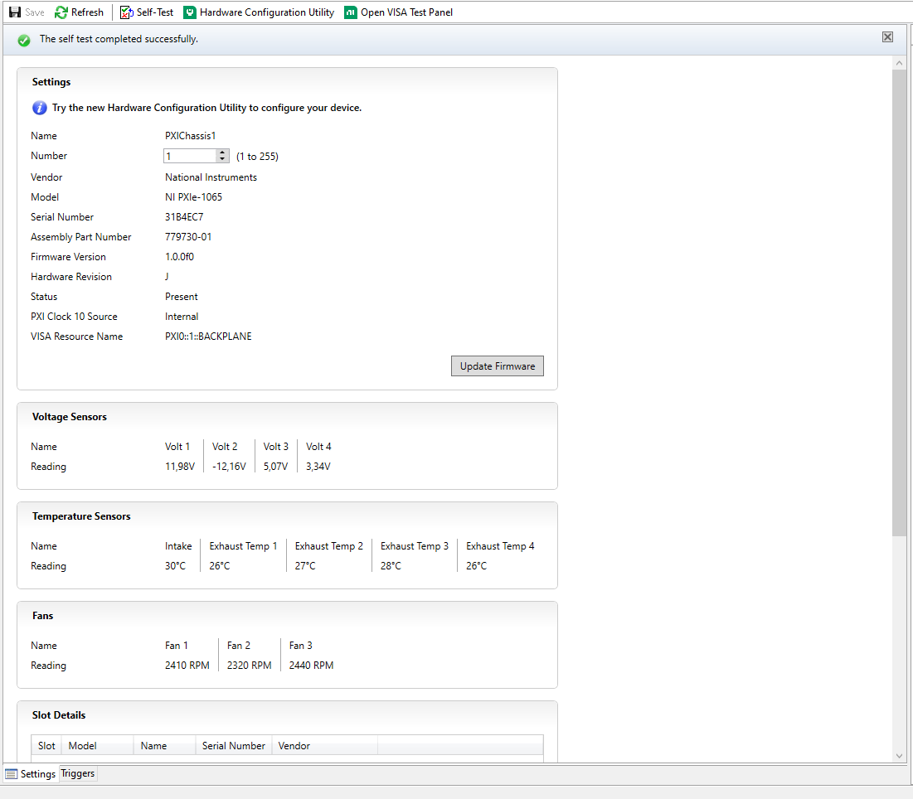
Task: Click the scrollbar down arrow
Action: 899,755
